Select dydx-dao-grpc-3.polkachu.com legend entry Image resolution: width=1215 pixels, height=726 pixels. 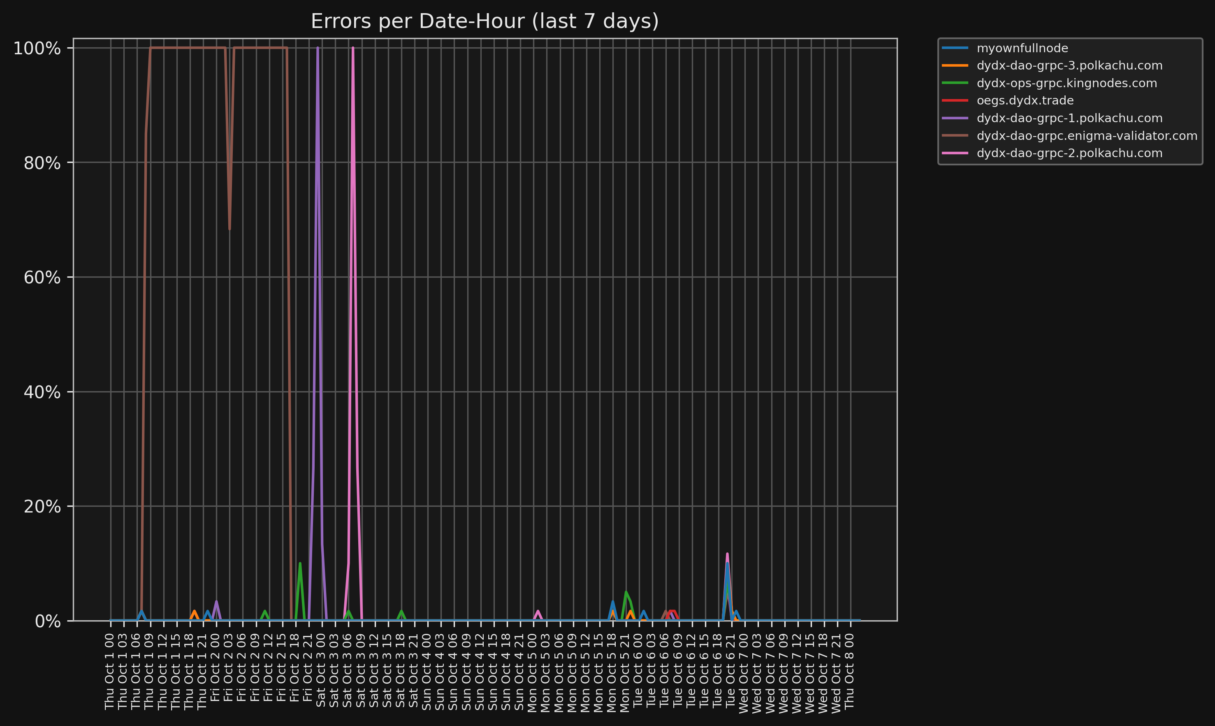[x=1069, y=65]
